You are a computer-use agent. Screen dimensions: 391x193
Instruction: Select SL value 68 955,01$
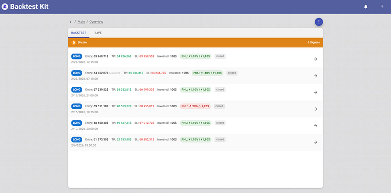147,106
